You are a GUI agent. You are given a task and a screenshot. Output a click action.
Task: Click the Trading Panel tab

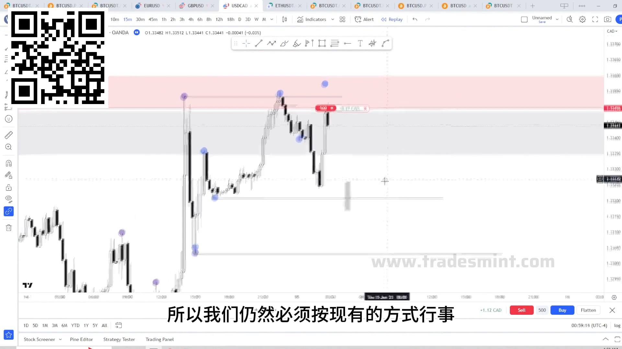(159, 339)
